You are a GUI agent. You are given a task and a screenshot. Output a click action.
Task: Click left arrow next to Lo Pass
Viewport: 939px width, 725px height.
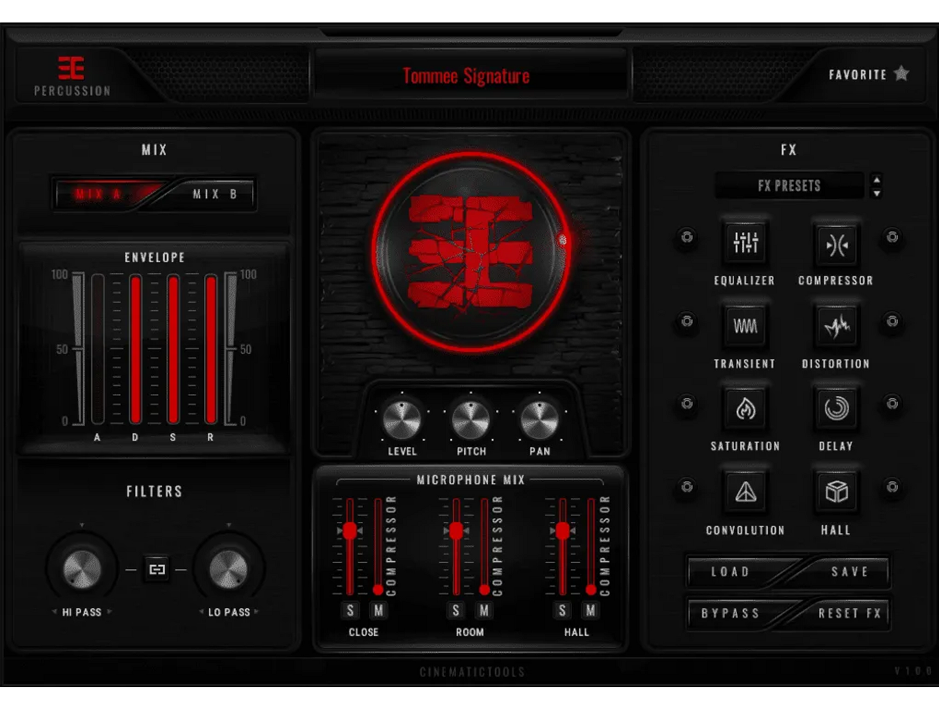coord(201,612)
